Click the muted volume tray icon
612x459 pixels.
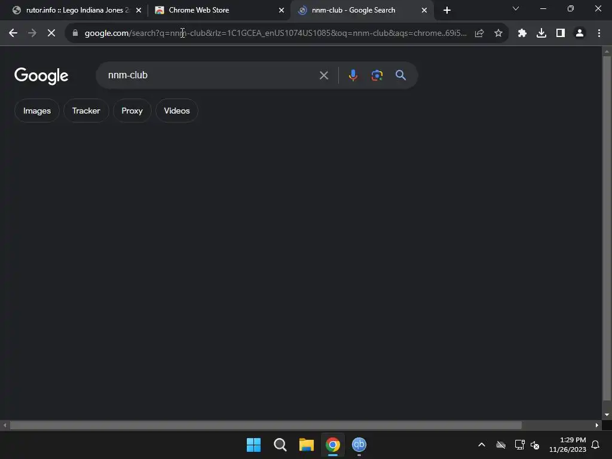tap(535, 445)
